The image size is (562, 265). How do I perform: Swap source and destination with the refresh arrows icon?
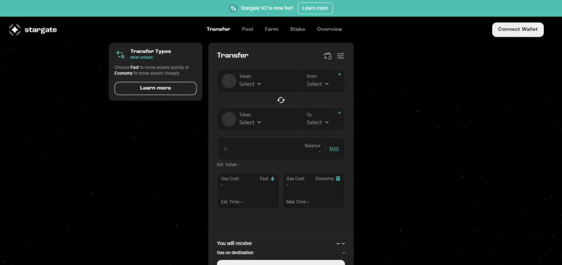[281, 100]
